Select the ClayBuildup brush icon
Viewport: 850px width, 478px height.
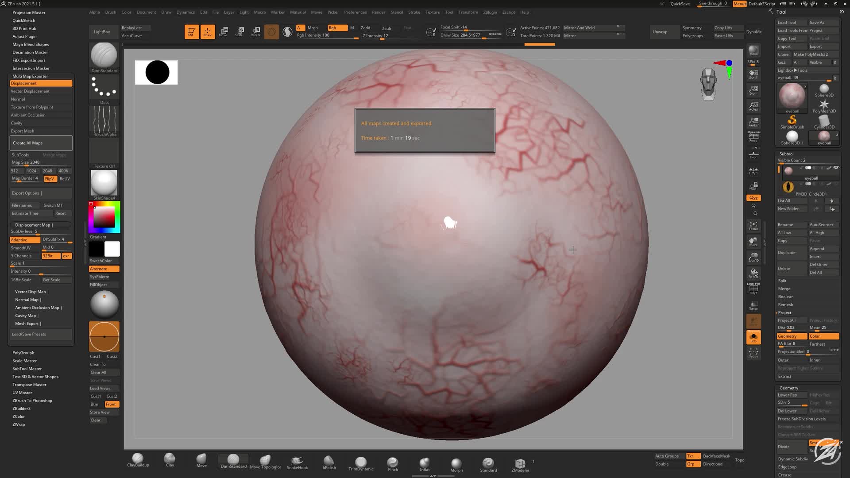138,460
